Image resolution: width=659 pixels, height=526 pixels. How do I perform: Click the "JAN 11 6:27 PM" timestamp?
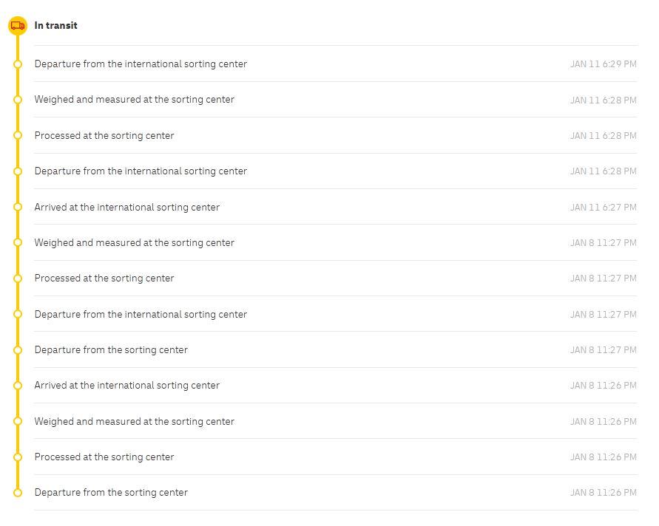(603, 208)
